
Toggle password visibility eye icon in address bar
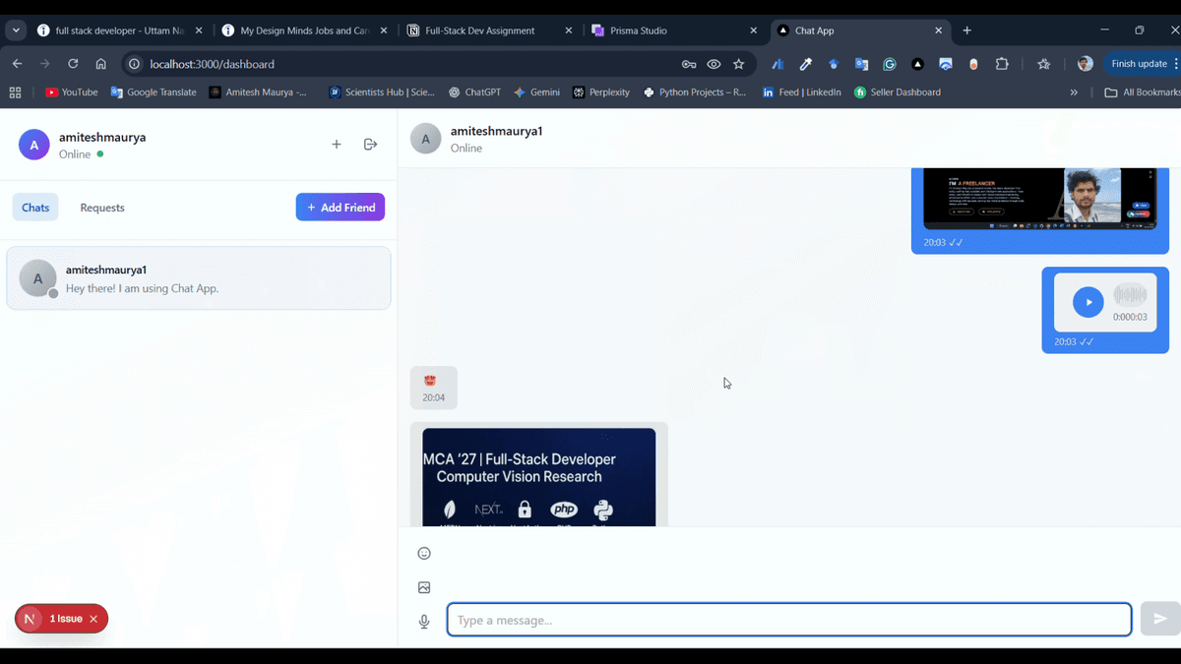714,63
